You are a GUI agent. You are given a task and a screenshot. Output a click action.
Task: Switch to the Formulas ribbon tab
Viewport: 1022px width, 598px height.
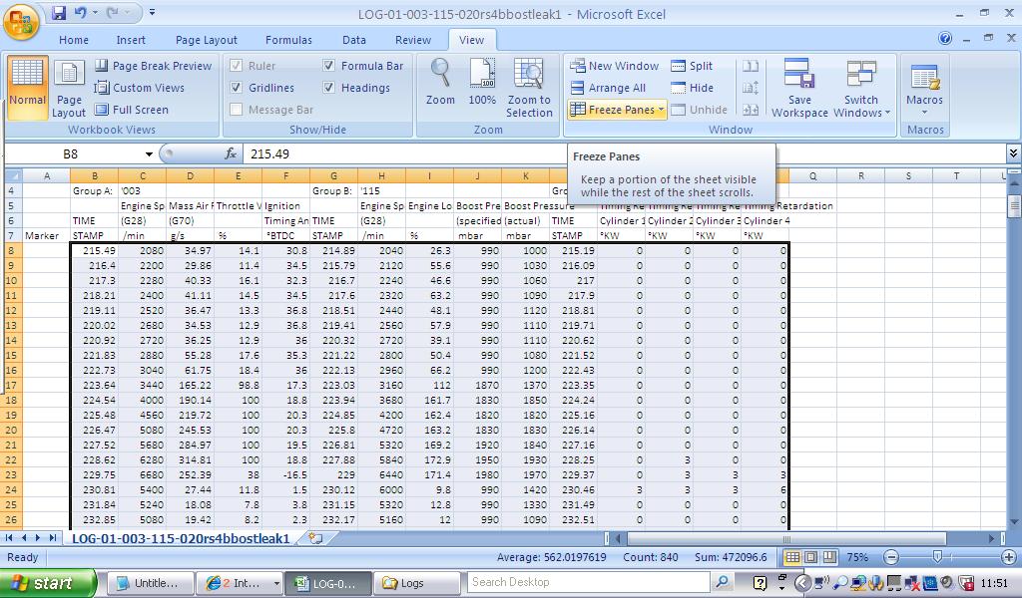coord(288,40)
